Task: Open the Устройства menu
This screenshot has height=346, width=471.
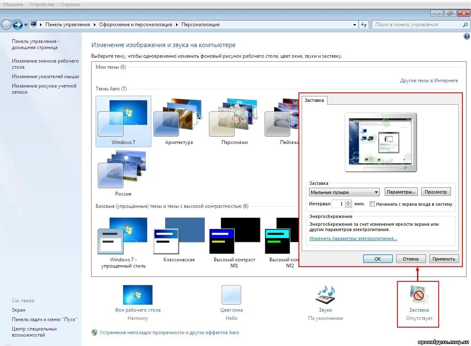Action: [42, 4]
